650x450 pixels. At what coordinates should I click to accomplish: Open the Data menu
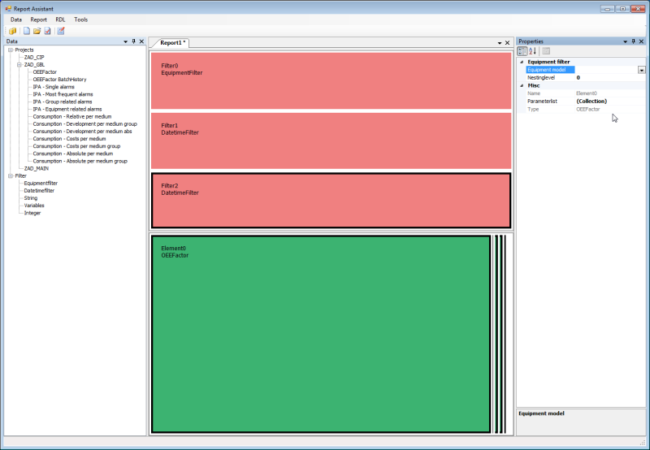(x=16, y=19)
